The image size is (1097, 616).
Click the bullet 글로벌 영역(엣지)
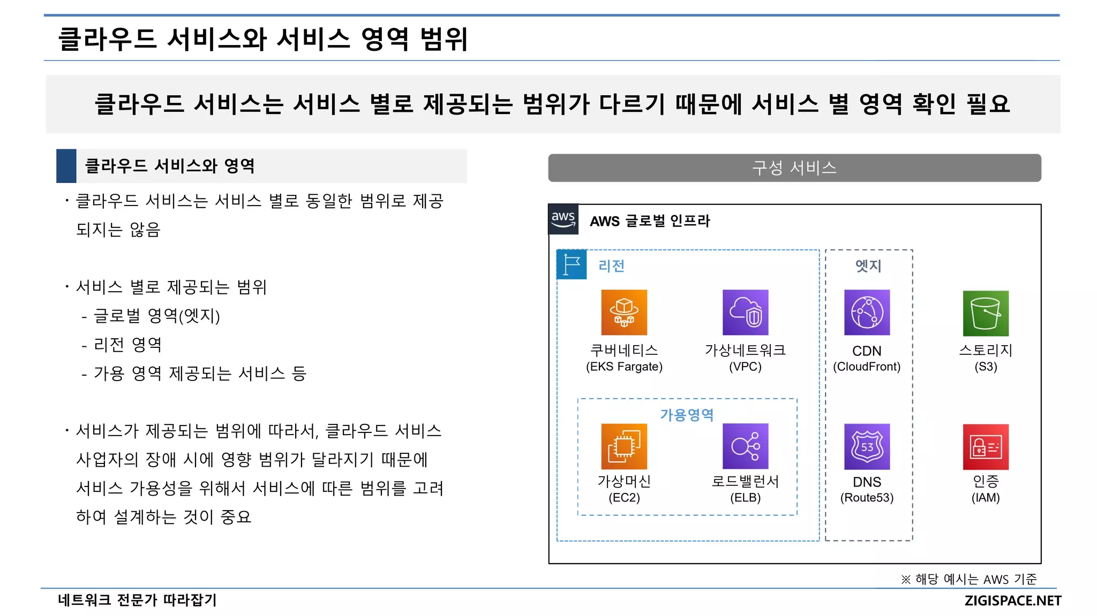(151, 316)
